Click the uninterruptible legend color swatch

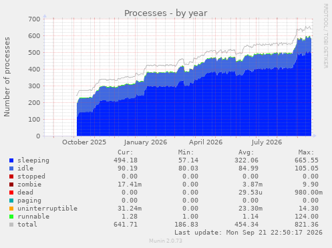pyautogui.click(x=11, y=209)
